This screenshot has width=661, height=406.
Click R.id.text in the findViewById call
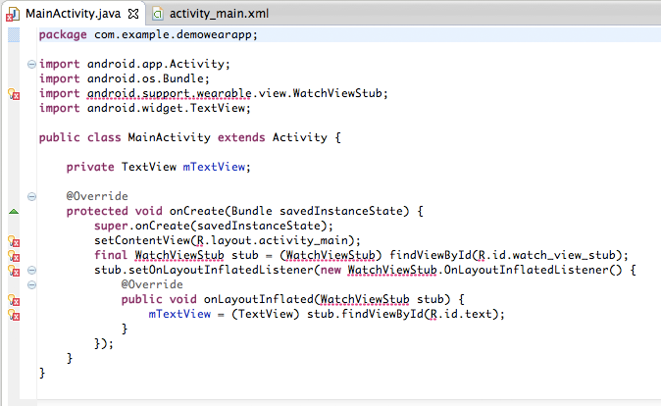pyautogui.click(x=462, y=314)
